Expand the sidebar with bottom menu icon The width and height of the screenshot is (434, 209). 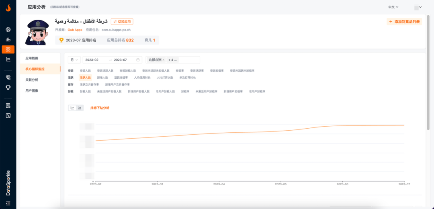8,203
